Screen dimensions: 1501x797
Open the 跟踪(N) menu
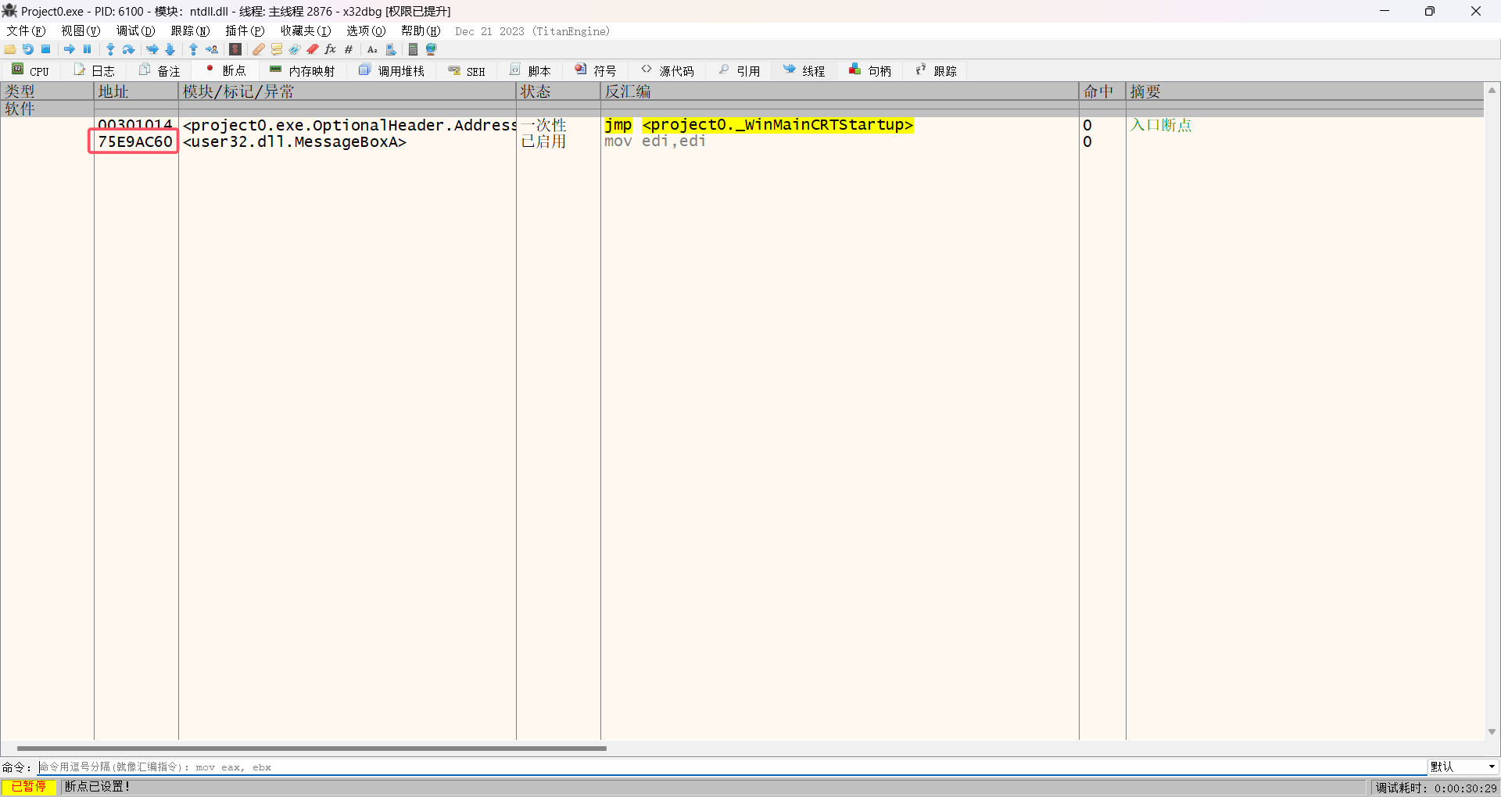coord(190,31)
